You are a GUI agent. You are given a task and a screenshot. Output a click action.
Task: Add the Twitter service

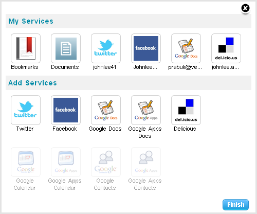click(26, 110)
